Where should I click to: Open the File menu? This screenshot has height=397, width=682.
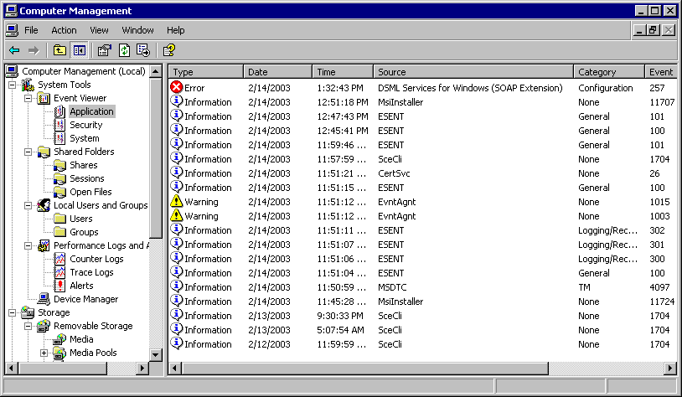pyautogui.click(x=31, y=30)
